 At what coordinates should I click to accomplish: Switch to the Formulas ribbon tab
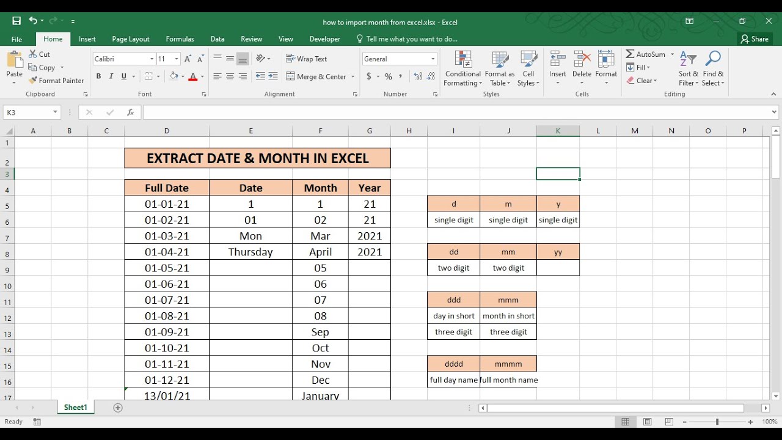click(x=180, y=38)
